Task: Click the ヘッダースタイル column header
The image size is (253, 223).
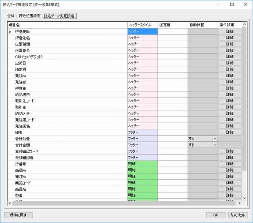Action: (x=142, y=25)
